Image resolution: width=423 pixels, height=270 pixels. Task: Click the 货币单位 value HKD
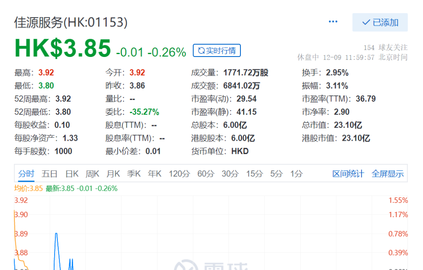[x=240, y=152]
